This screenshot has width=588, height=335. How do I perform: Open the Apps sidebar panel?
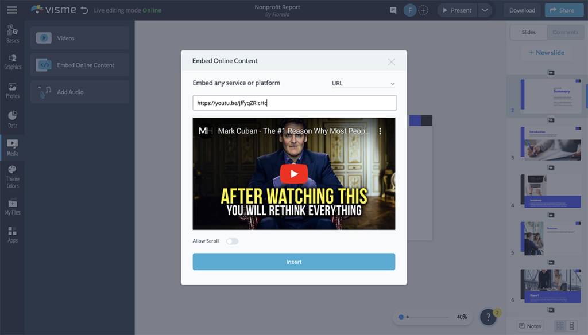12,235
